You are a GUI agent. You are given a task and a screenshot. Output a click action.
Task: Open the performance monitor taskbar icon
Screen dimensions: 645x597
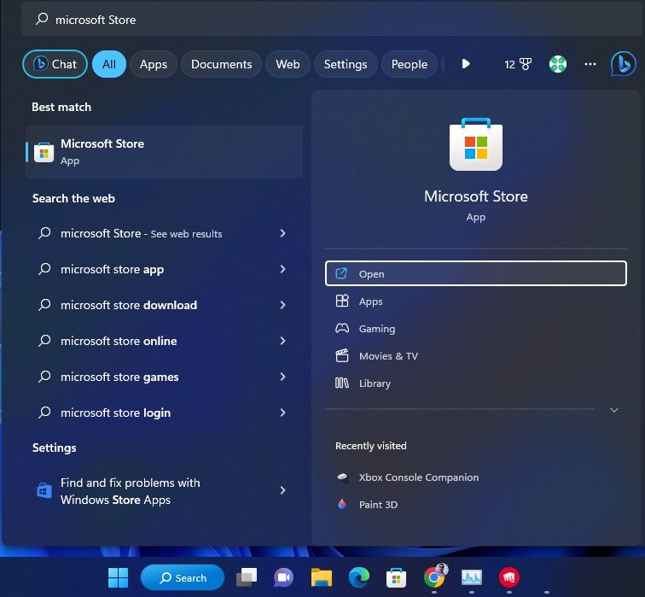click(472, 577)
